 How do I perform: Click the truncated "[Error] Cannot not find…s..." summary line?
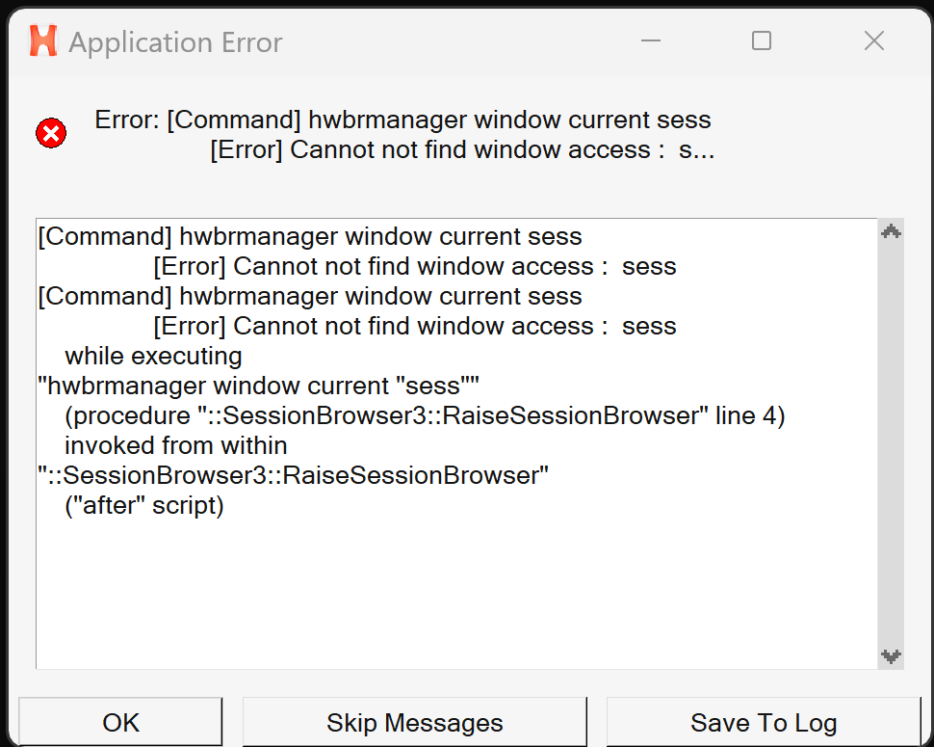tap(462, 149)
